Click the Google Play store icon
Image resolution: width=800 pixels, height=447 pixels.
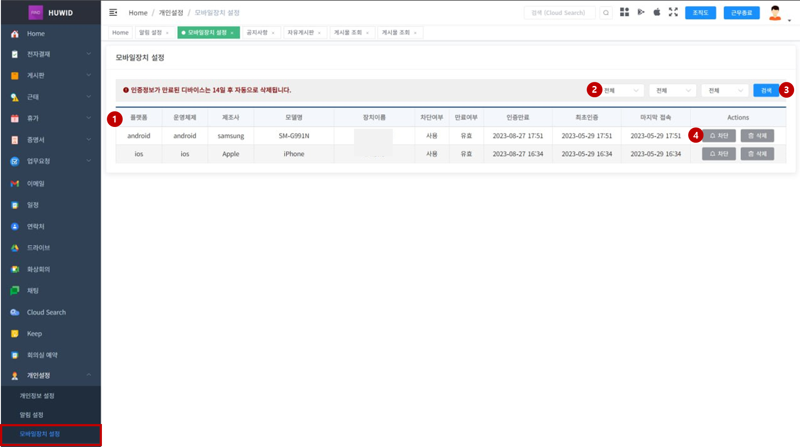click(x=641, y=12)
